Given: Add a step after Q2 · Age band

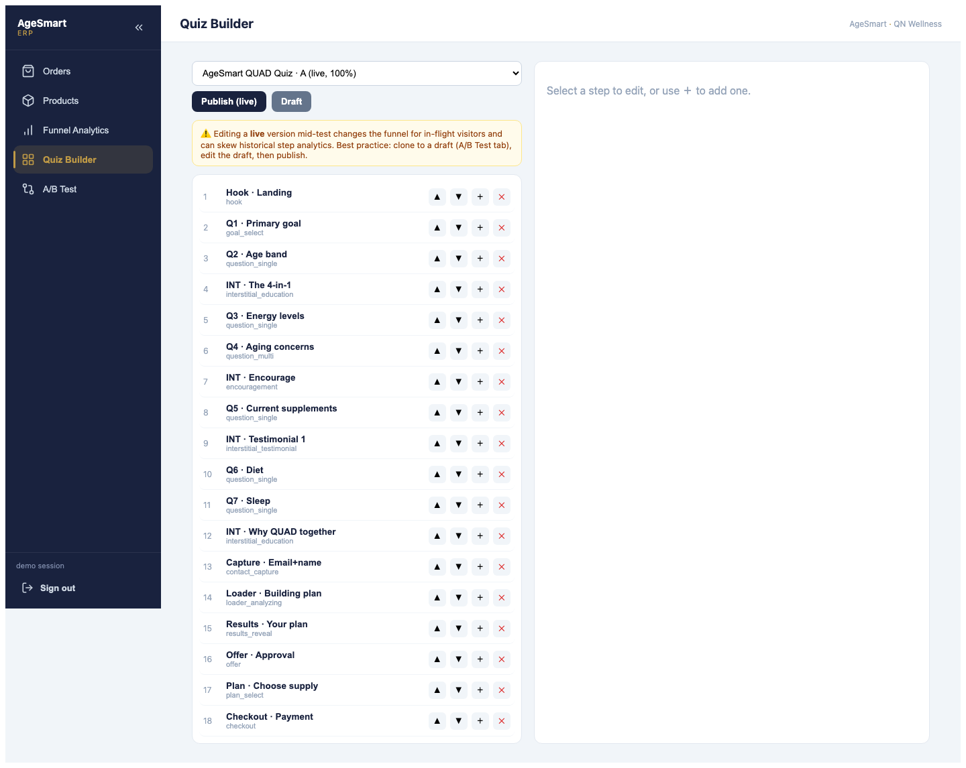Looking at the screenshot, I should click(480, 259).
